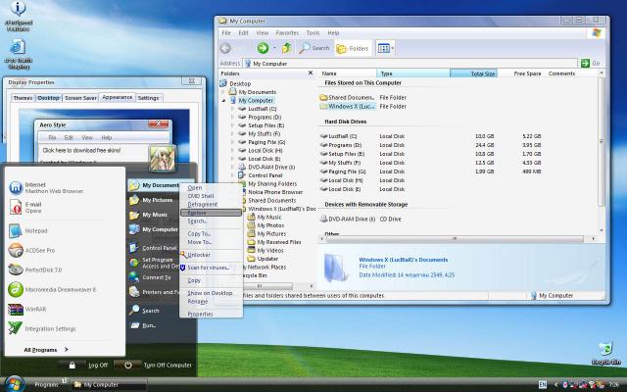Open Notepad from Start menu
The height and width of the screenshot is (392, 627).
click(28, 231)
